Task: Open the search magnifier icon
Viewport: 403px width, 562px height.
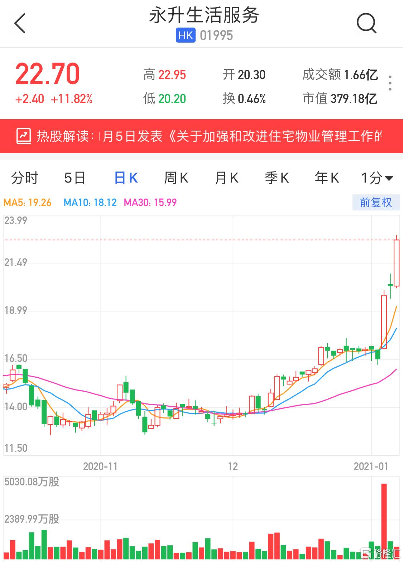Action: point(366,24)
